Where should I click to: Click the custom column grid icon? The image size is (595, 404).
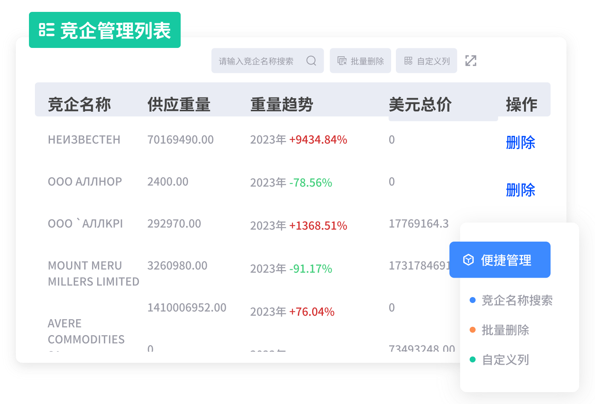408,61
